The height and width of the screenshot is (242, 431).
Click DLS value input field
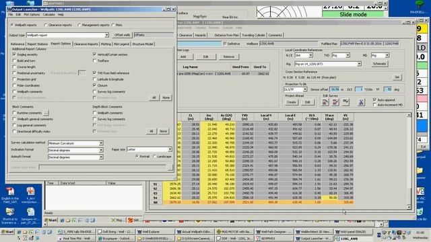359,89
